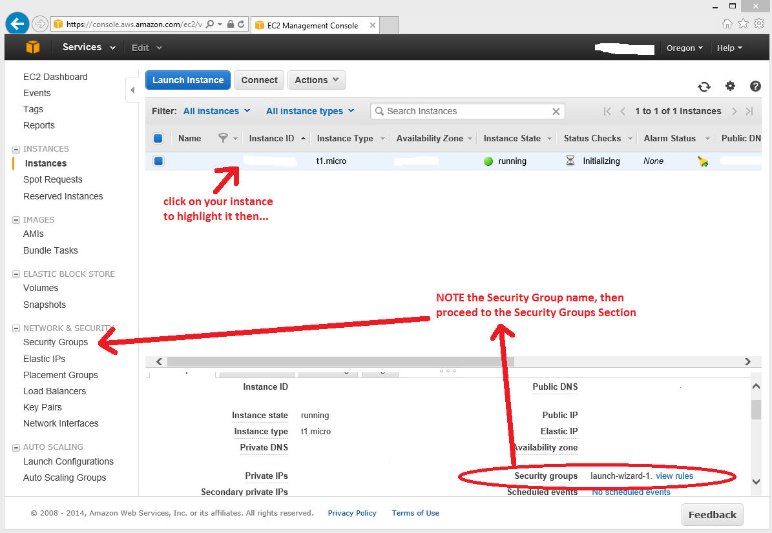
Task: Click view rules link for launch-wizard-1
Action: tap(674, 476)
